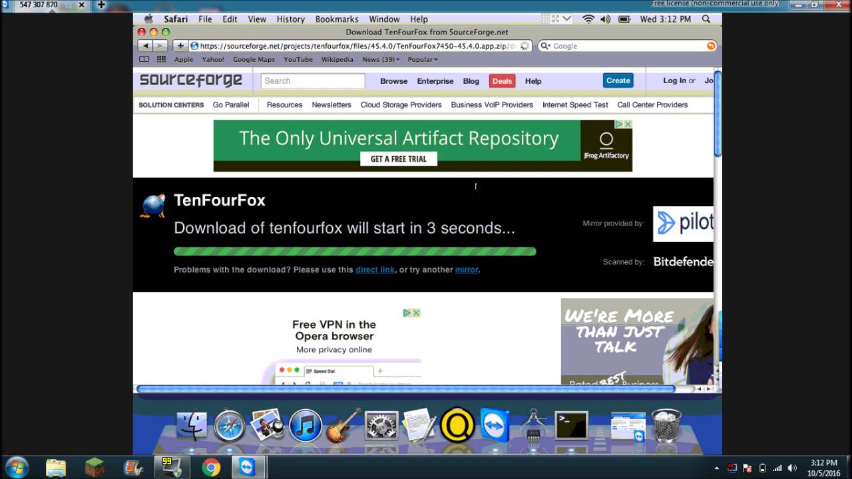Open the Help menu
This screenshot has width=852, height=479.
pyautogui.click(x=419, y=19)
